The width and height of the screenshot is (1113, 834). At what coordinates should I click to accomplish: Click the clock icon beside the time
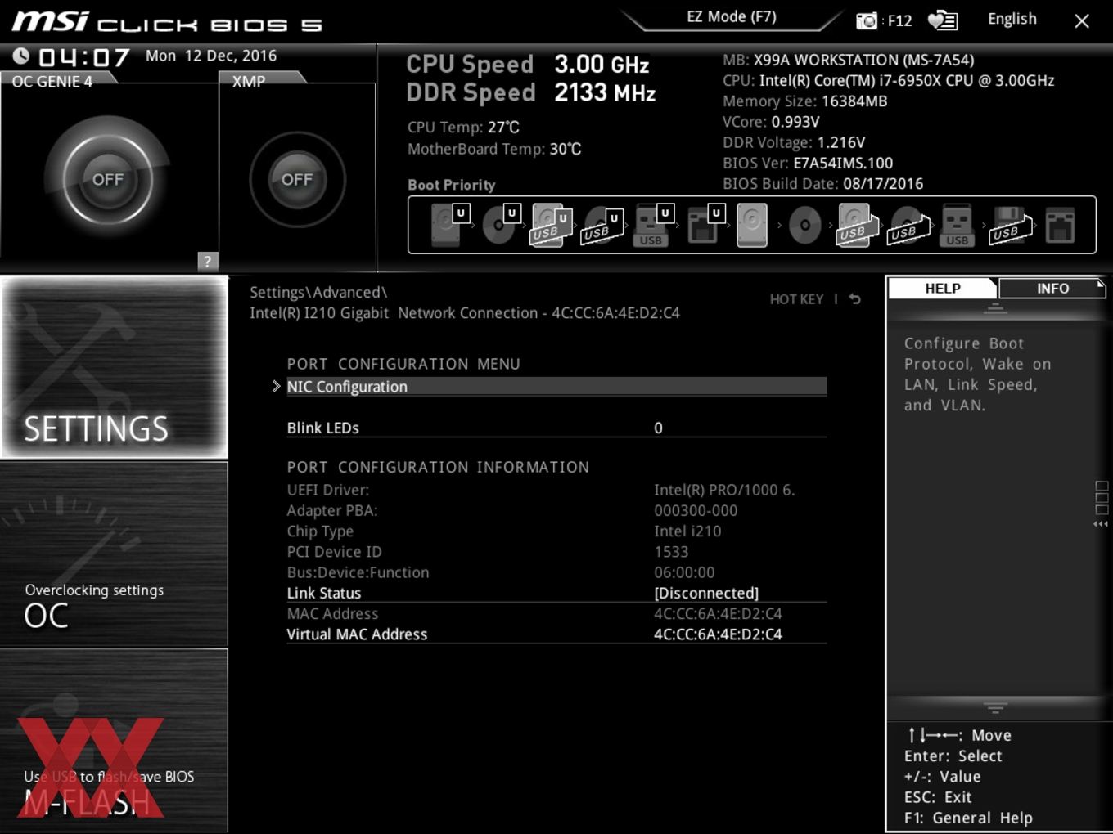(x=21, y=56)
